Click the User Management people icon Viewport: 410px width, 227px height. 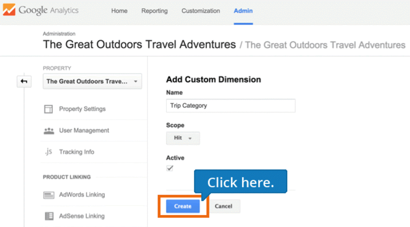pos(49,131)
